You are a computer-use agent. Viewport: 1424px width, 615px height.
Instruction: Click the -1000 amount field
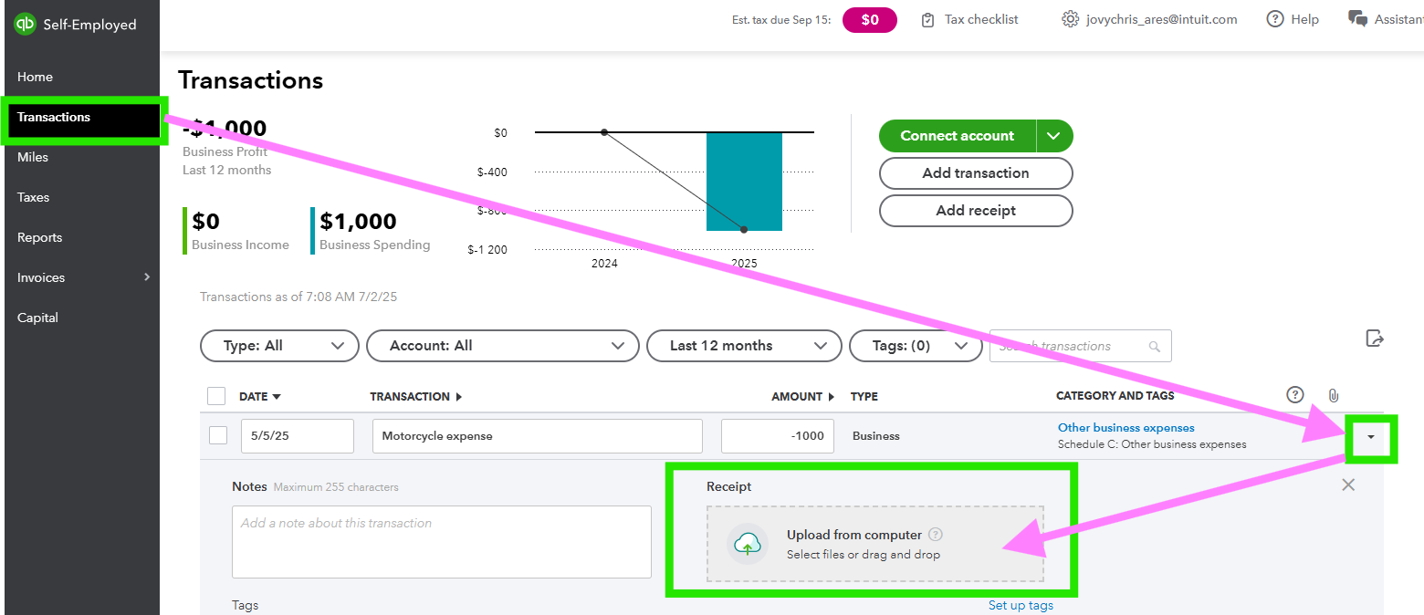778,436
